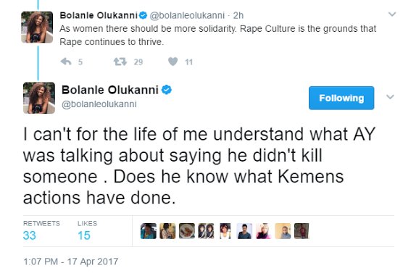The image size is (403, 276).
Task: Open Bolanle Olukanni name on main tweet
Action: (109, 90)
